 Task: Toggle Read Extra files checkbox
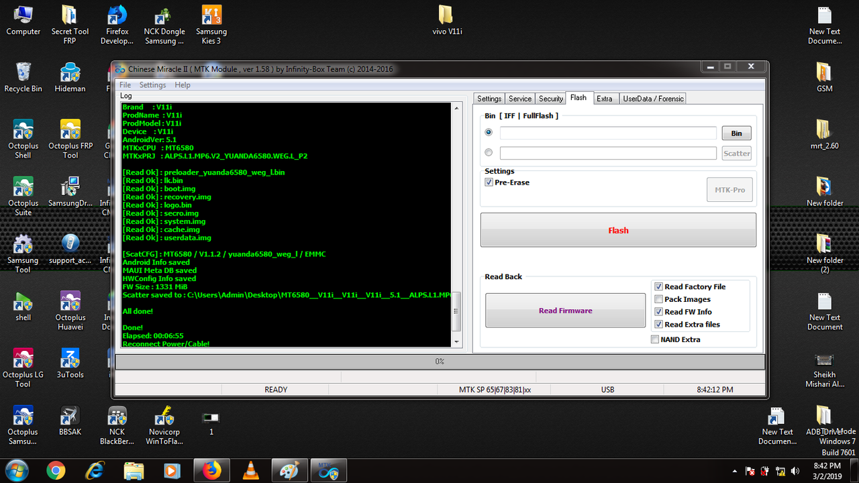pos(658,325)
